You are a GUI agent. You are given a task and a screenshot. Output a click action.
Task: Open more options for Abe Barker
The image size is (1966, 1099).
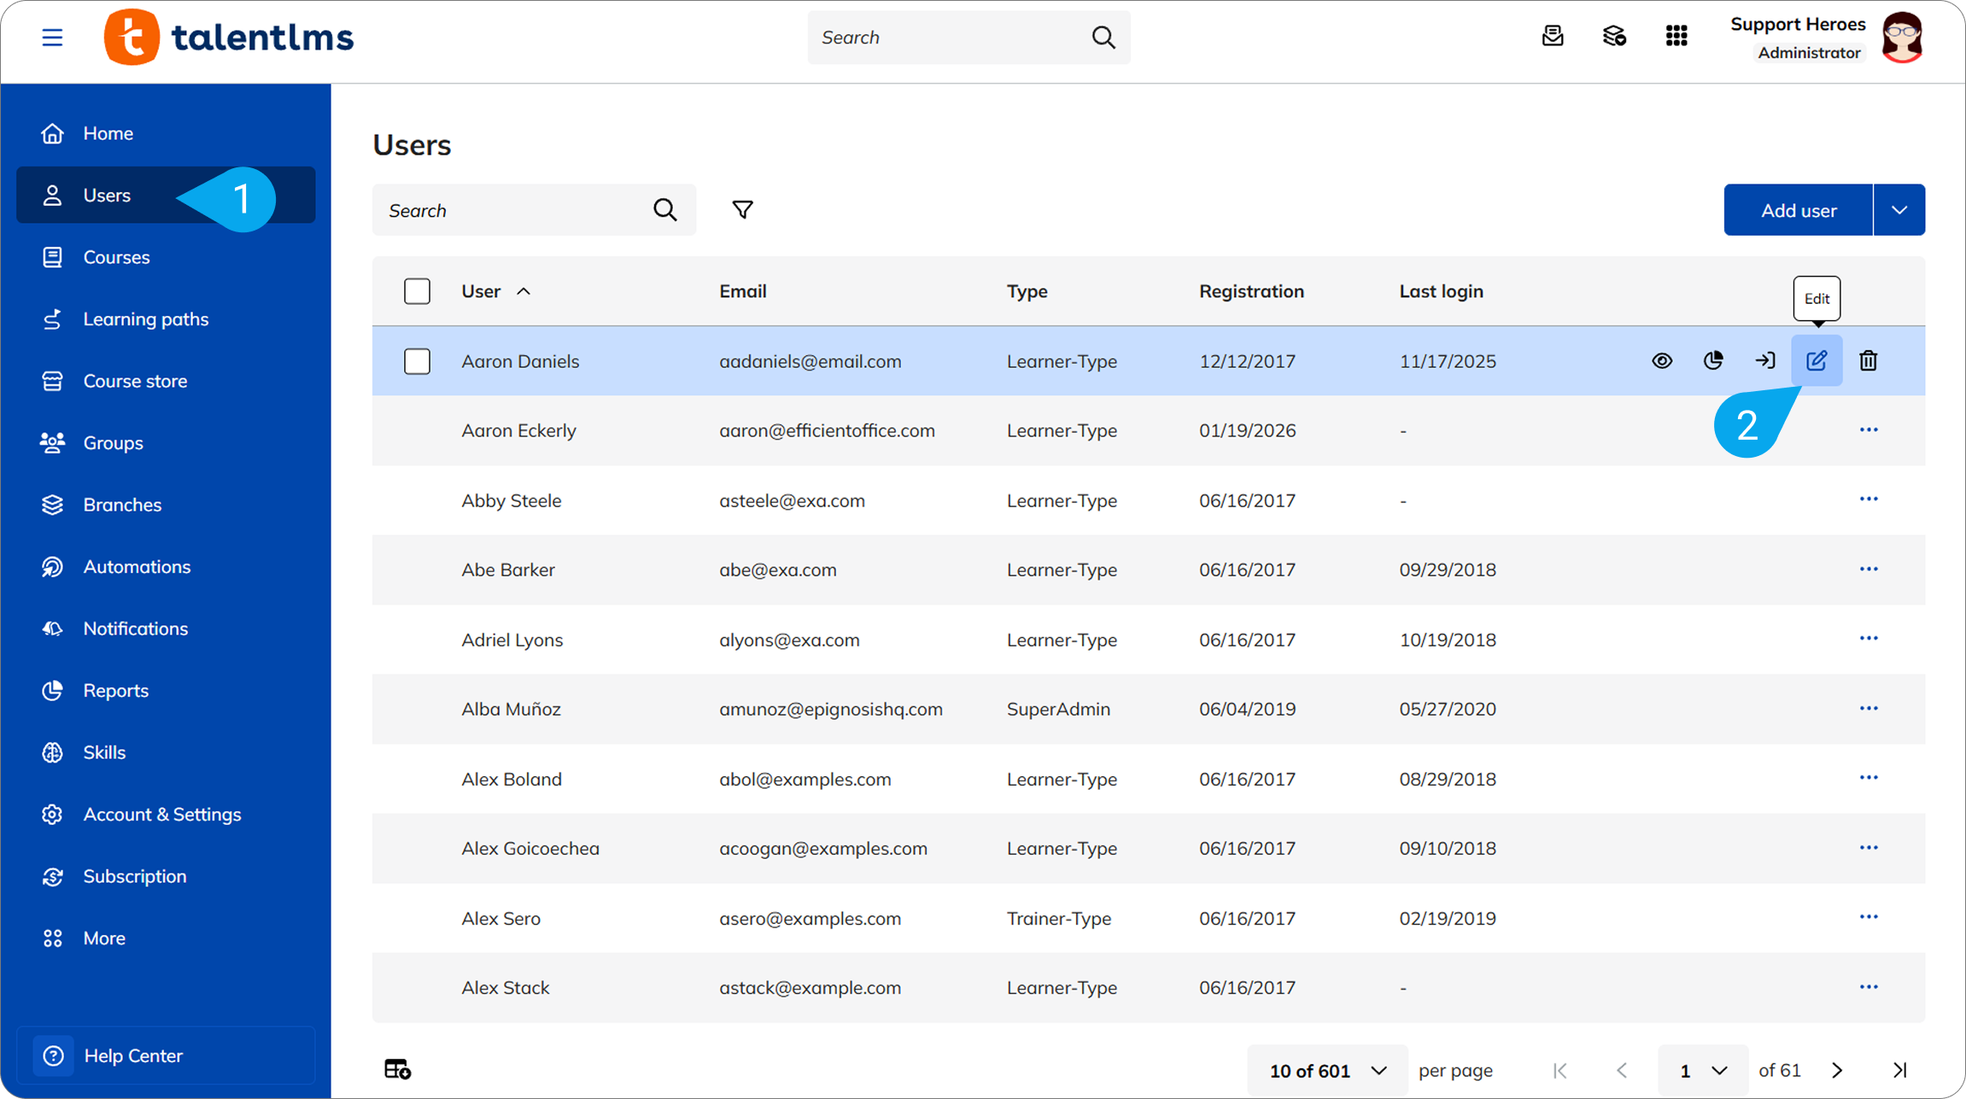[x=1869, y=570]
